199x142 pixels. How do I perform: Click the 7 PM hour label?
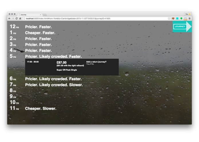tap(13, 85)
